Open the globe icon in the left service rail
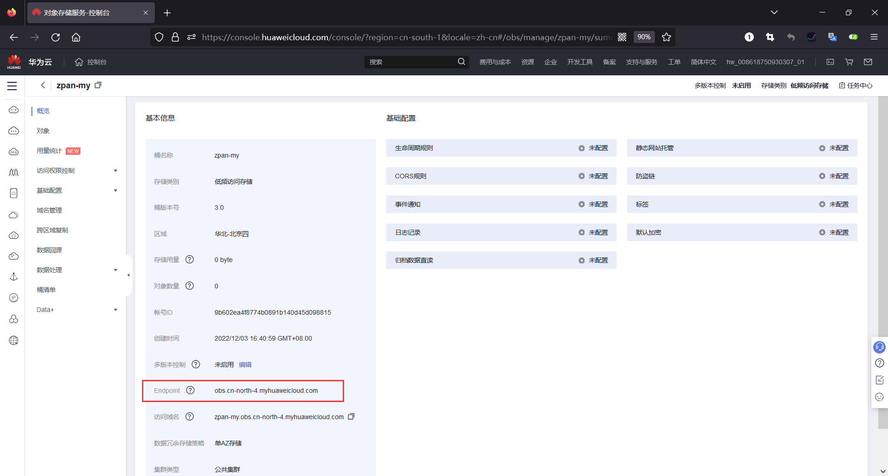Screen dimensions: 888x476 point(14,341)
